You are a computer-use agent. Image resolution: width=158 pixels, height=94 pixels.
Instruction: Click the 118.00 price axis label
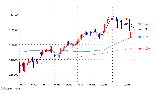(14, 60)
